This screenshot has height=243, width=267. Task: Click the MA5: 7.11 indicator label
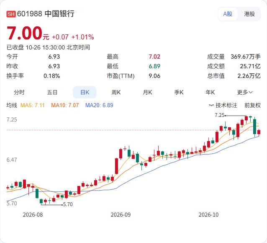click(32, 105)
